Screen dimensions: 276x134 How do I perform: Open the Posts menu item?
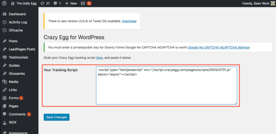[x=13, y=41]
